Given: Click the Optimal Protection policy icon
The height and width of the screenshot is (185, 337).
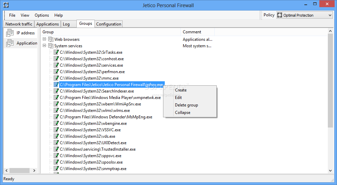Looking at the screenshot, I should (x=279, y=15).
